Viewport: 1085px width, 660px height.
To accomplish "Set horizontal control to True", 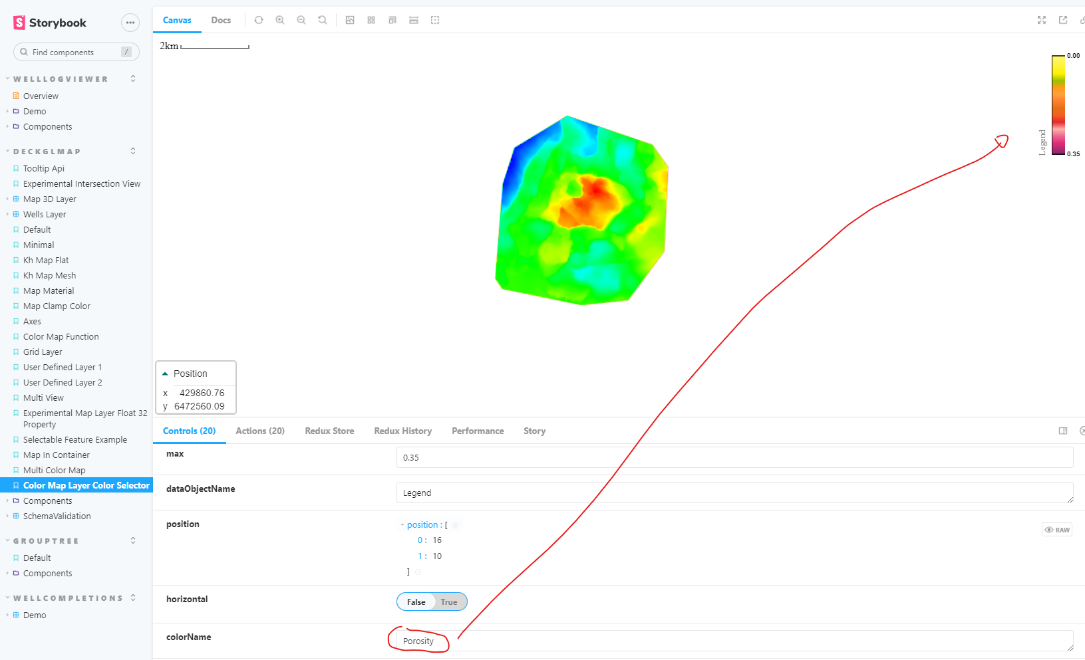I will [448, 602].
